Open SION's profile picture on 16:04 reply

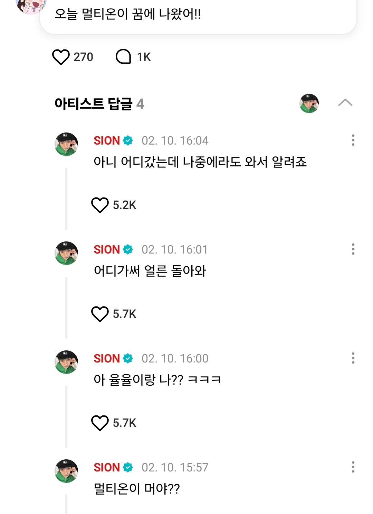tap(66, 144)
